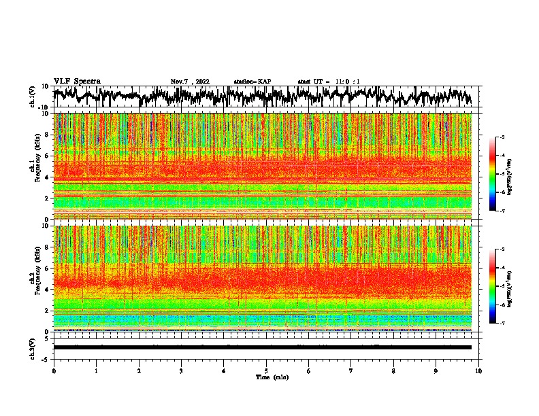Click the "station=KAP" header label

[x=252, y=82]
